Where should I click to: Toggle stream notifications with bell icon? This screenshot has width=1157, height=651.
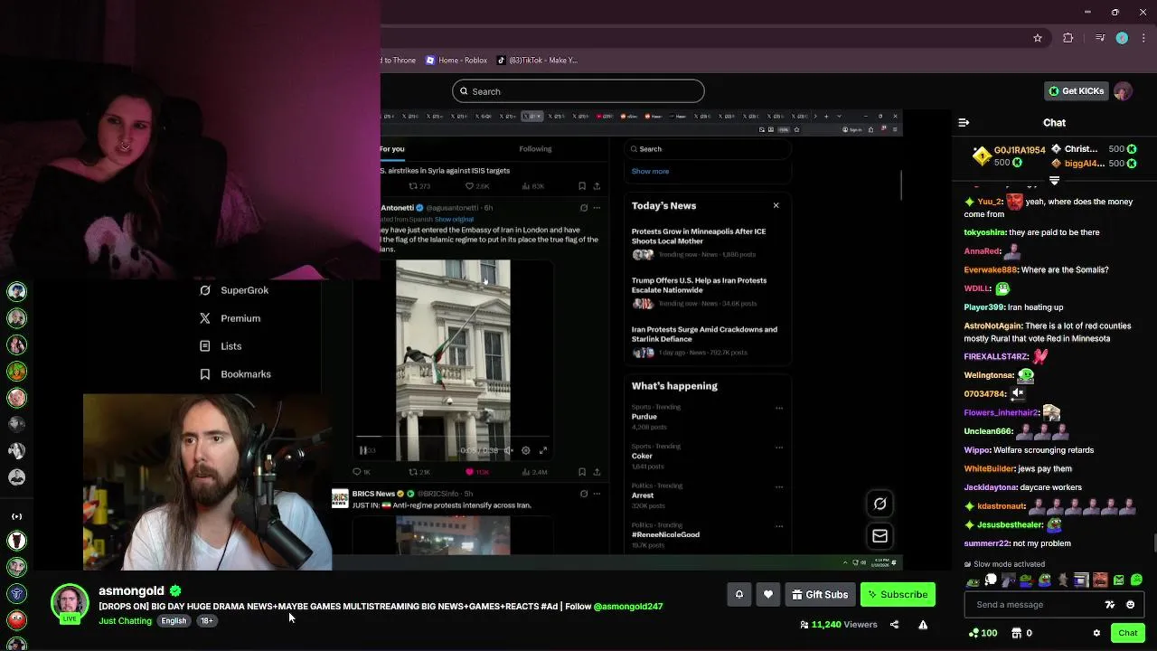[738, 594]
